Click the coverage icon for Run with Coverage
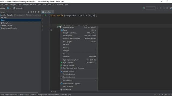Screen dimensions: 172x96 (x=62, y=68)
